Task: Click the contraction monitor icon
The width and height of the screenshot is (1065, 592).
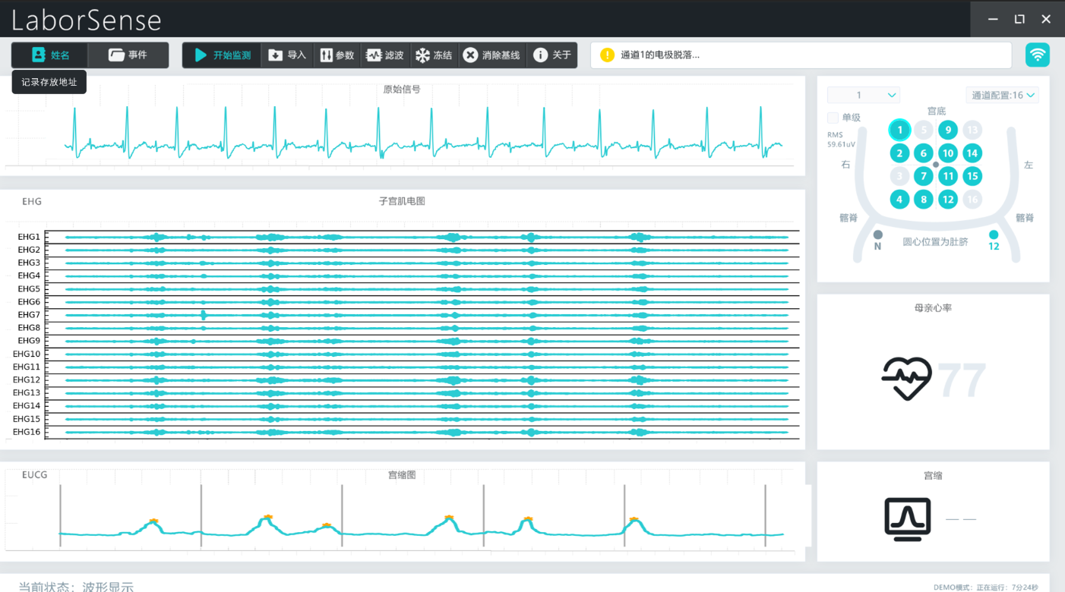Action: coord(908,519)
